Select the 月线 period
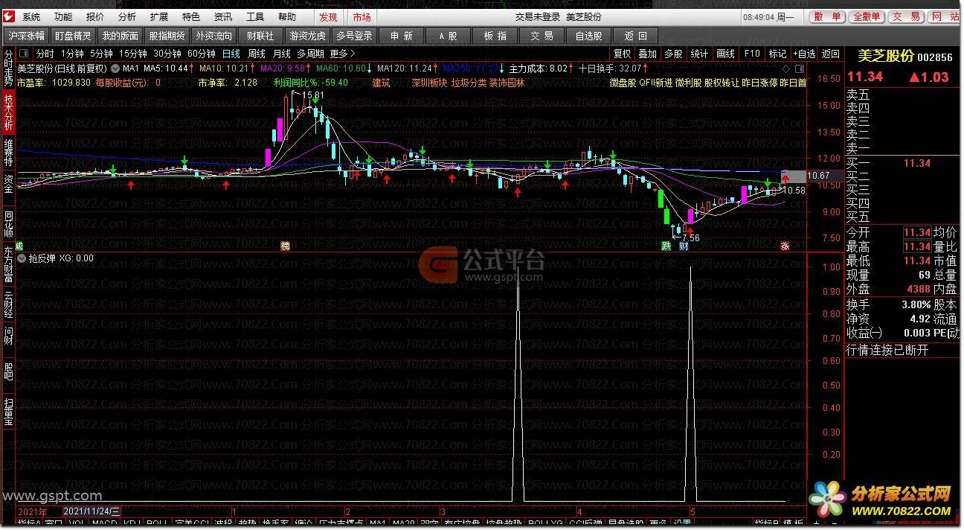The image size is (964, 530). coord(282,54)
